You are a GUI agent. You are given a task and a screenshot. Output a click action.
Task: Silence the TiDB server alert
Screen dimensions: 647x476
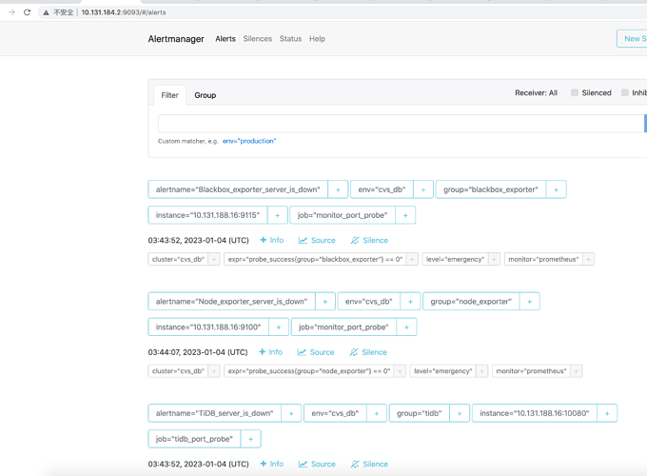point(369,464)
